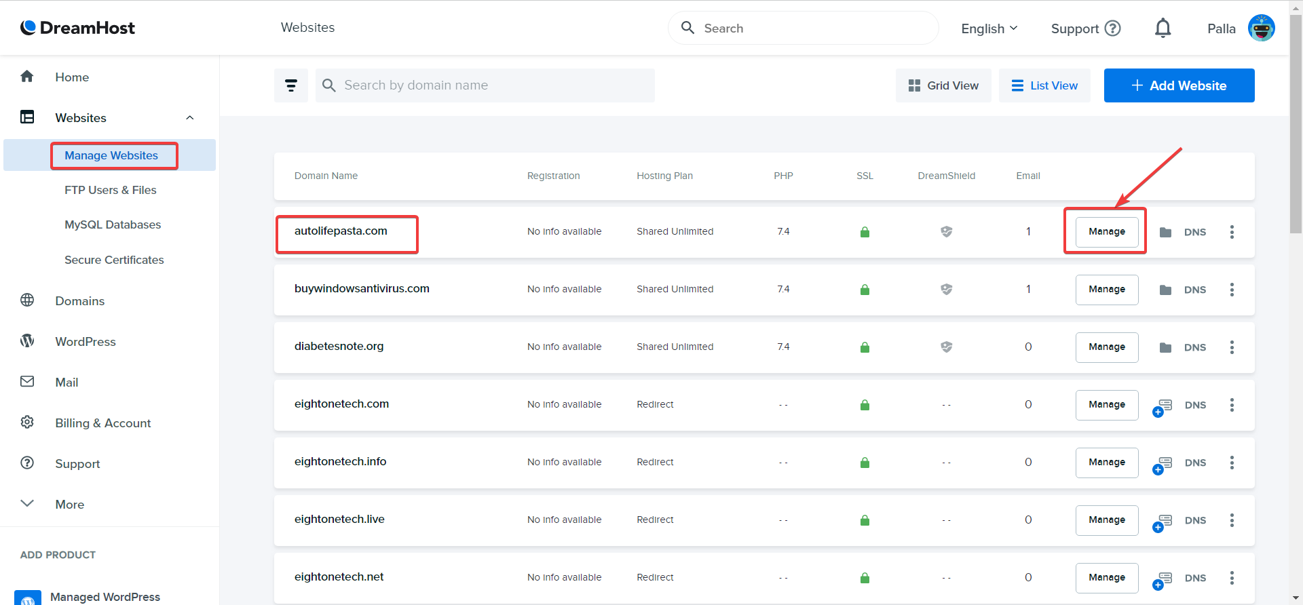Screen dimensions: 1303x605
Task: Add hosting to eightonetech.live
Action: tap(1163, 523)
